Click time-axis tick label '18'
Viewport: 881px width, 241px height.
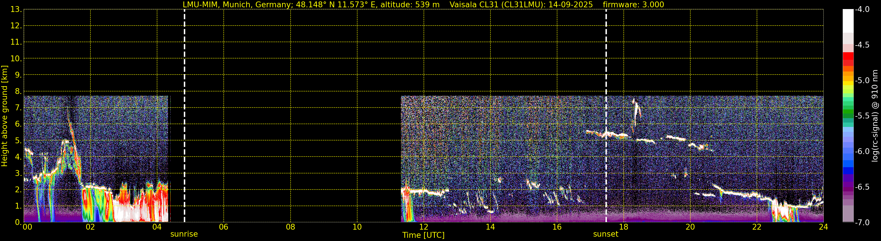coord(624,227)
